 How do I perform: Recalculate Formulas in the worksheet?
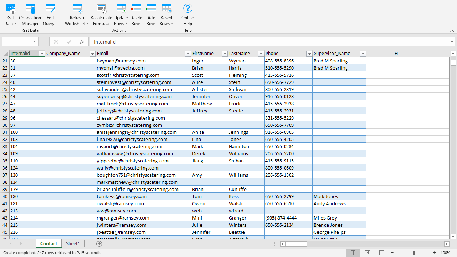(x=101, y=15)
